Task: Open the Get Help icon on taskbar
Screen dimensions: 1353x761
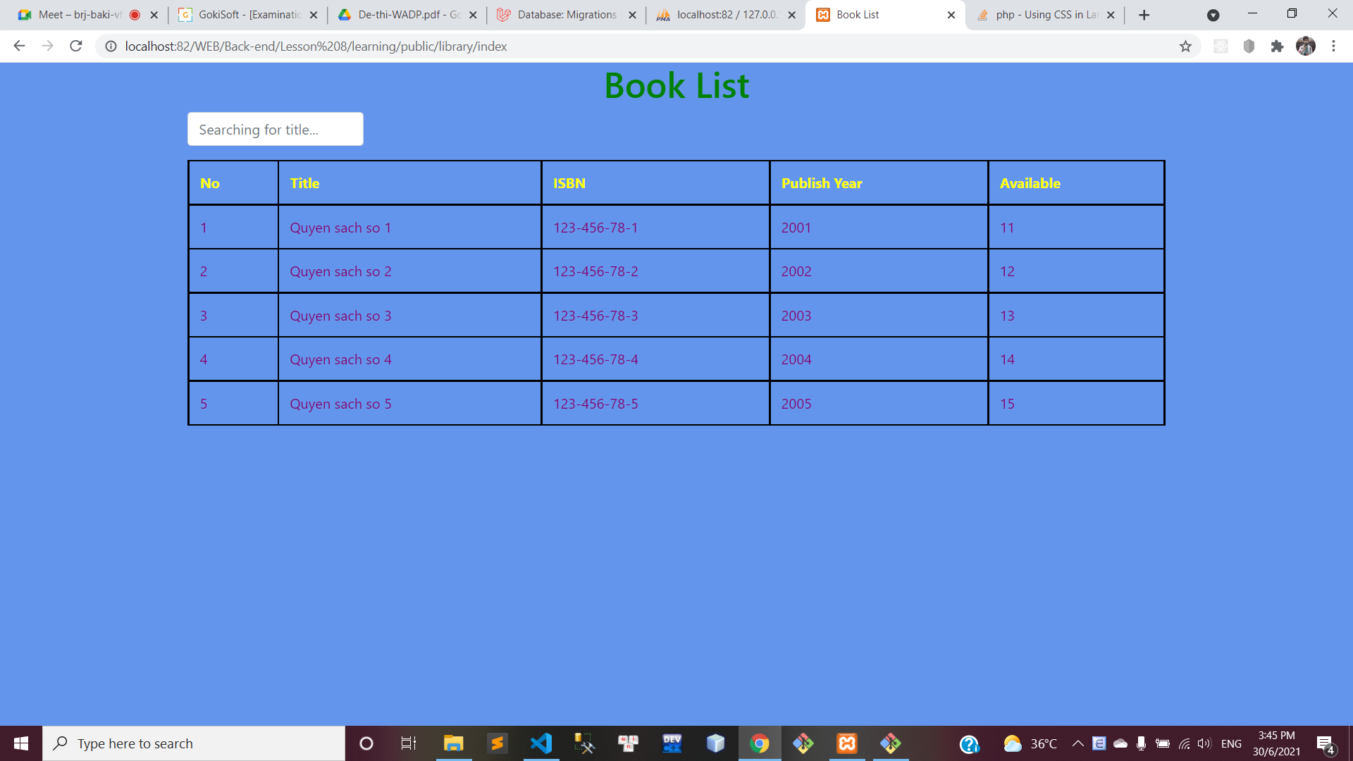Action: 970,744
